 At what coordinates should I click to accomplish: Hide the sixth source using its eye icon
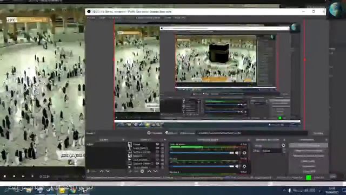(x=157, y=164)
